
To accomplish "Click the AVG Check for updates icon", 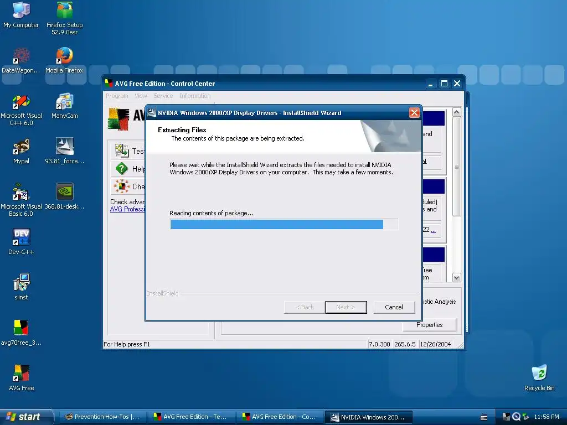I will coord(122,186).
